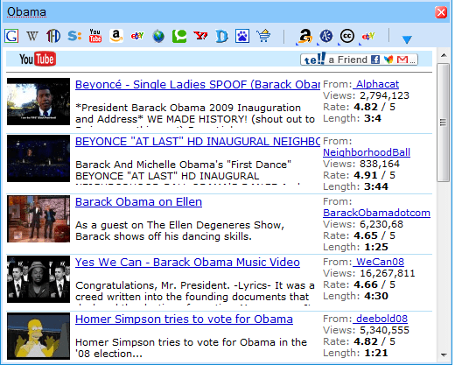Screen dimensions: 455x365
Task: Select the eBay icon next to white Amazon icon
Action: (137, 36)
